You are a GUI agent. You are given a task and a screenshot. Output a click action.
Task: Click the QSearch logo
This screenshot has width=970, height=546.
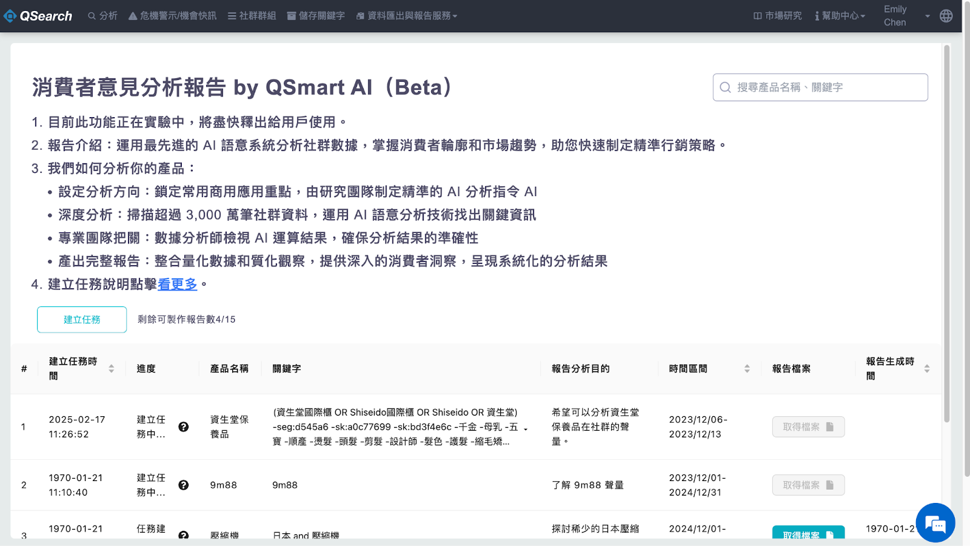(x=38, y=16)
